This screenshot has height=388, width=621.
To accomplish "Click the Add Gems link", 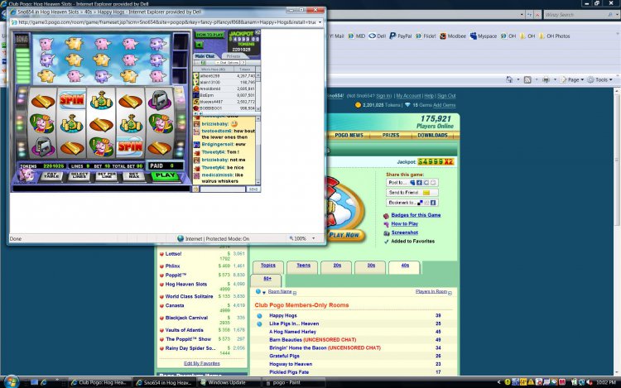I will pyautogui.click(x=444, y=105).
